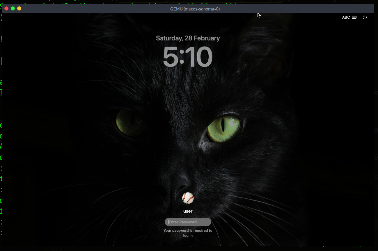Minimize QEMU using the yellow button
This screenshot has width=378, height=251.
tap(19, 8)
